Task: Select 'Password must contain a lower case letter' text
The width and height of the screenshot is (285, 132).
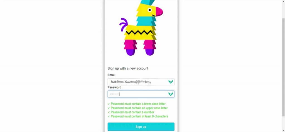Action: pyautogui.click(x=138, y=104)
